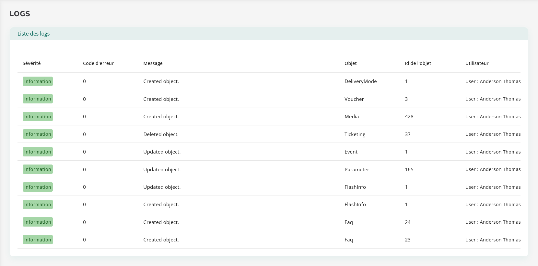Click the Information badge in the Voucher row
538x266 pixels.
38,99
